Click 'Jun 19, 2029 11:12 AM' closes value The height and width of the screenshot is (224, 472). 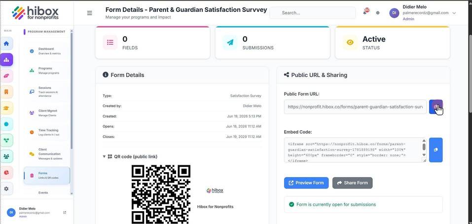tap(244, 137)
